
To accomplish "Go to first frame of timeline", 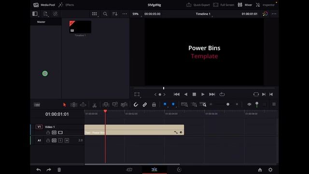I will tap(177, 94).
